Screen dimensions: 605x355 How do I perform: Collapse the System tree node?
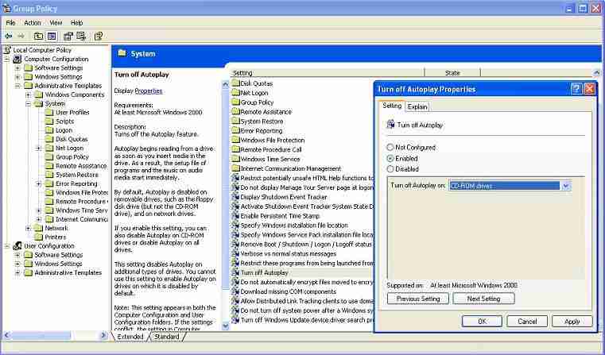[28, 103]
